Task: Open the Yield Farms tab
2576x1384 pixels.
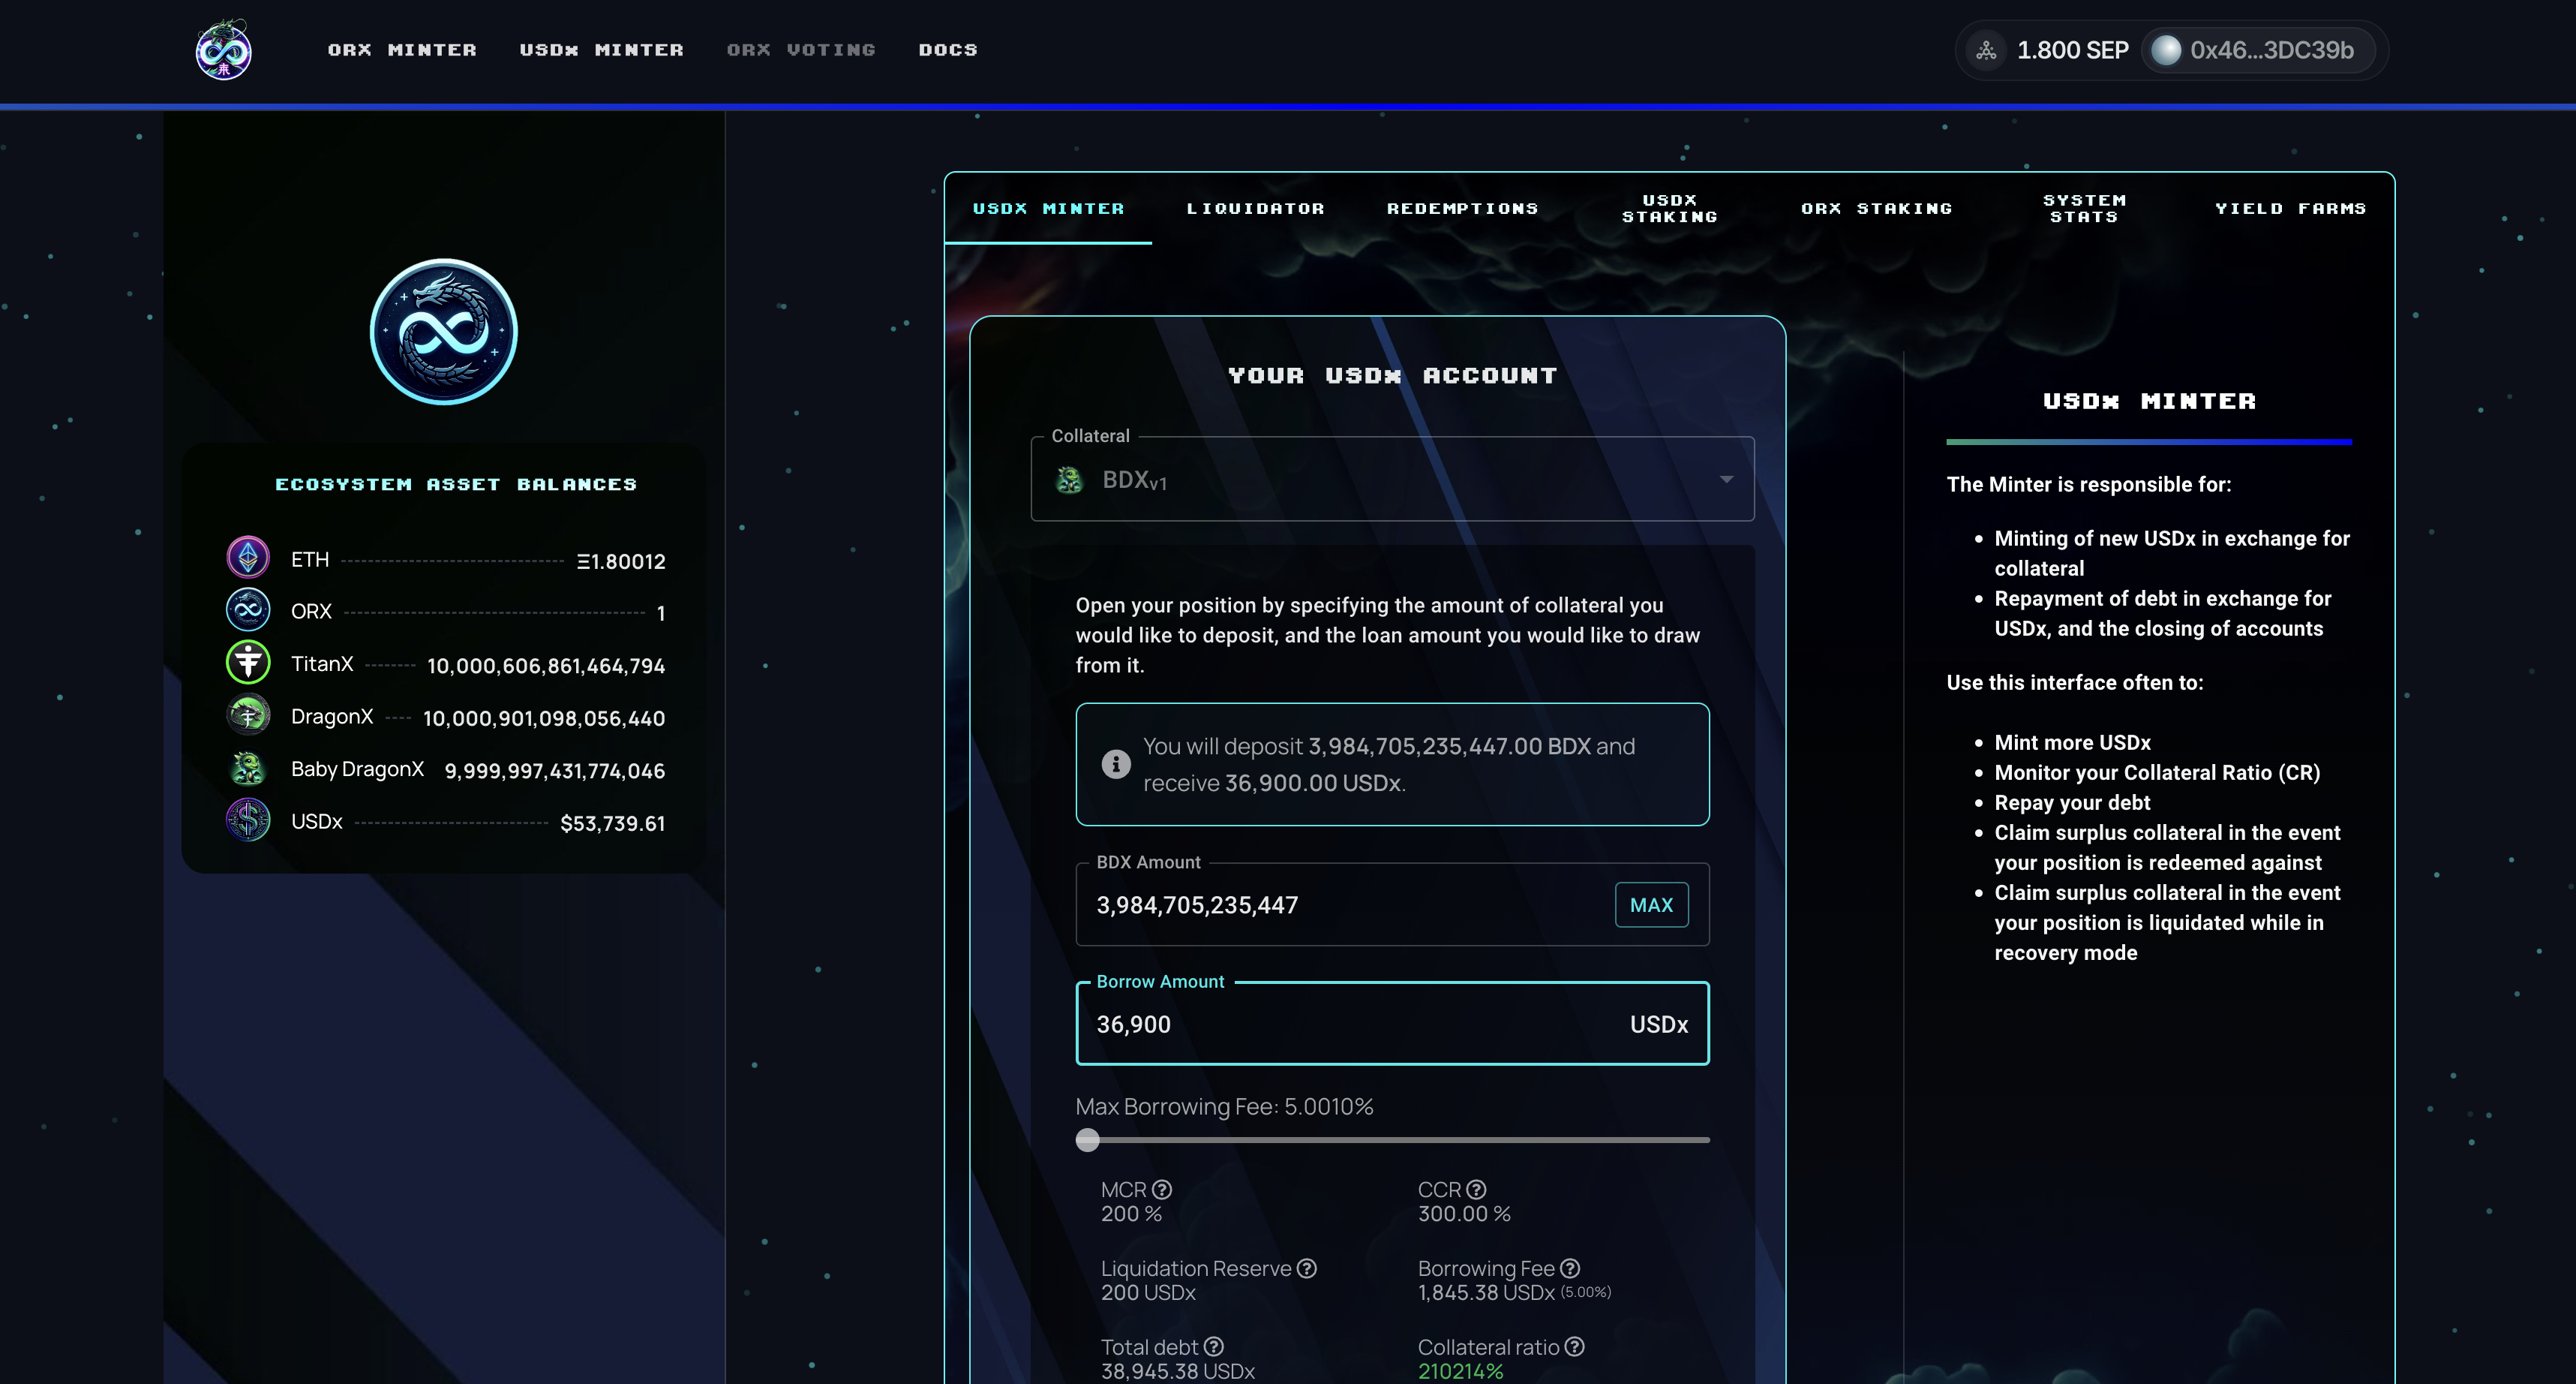Action: [2290, 208]
